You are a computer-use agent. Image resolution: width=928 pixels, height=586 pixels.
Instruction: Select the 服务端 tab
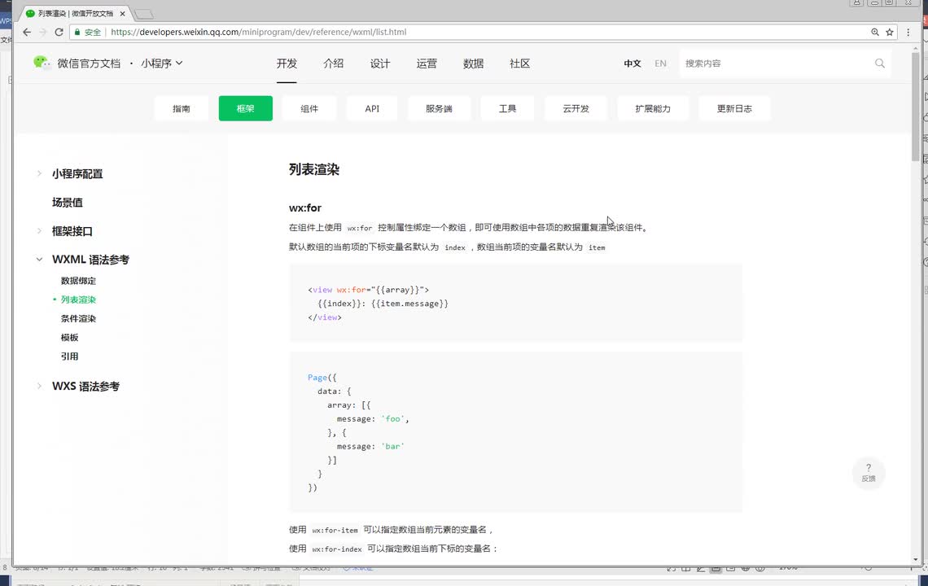pos(439,108)
